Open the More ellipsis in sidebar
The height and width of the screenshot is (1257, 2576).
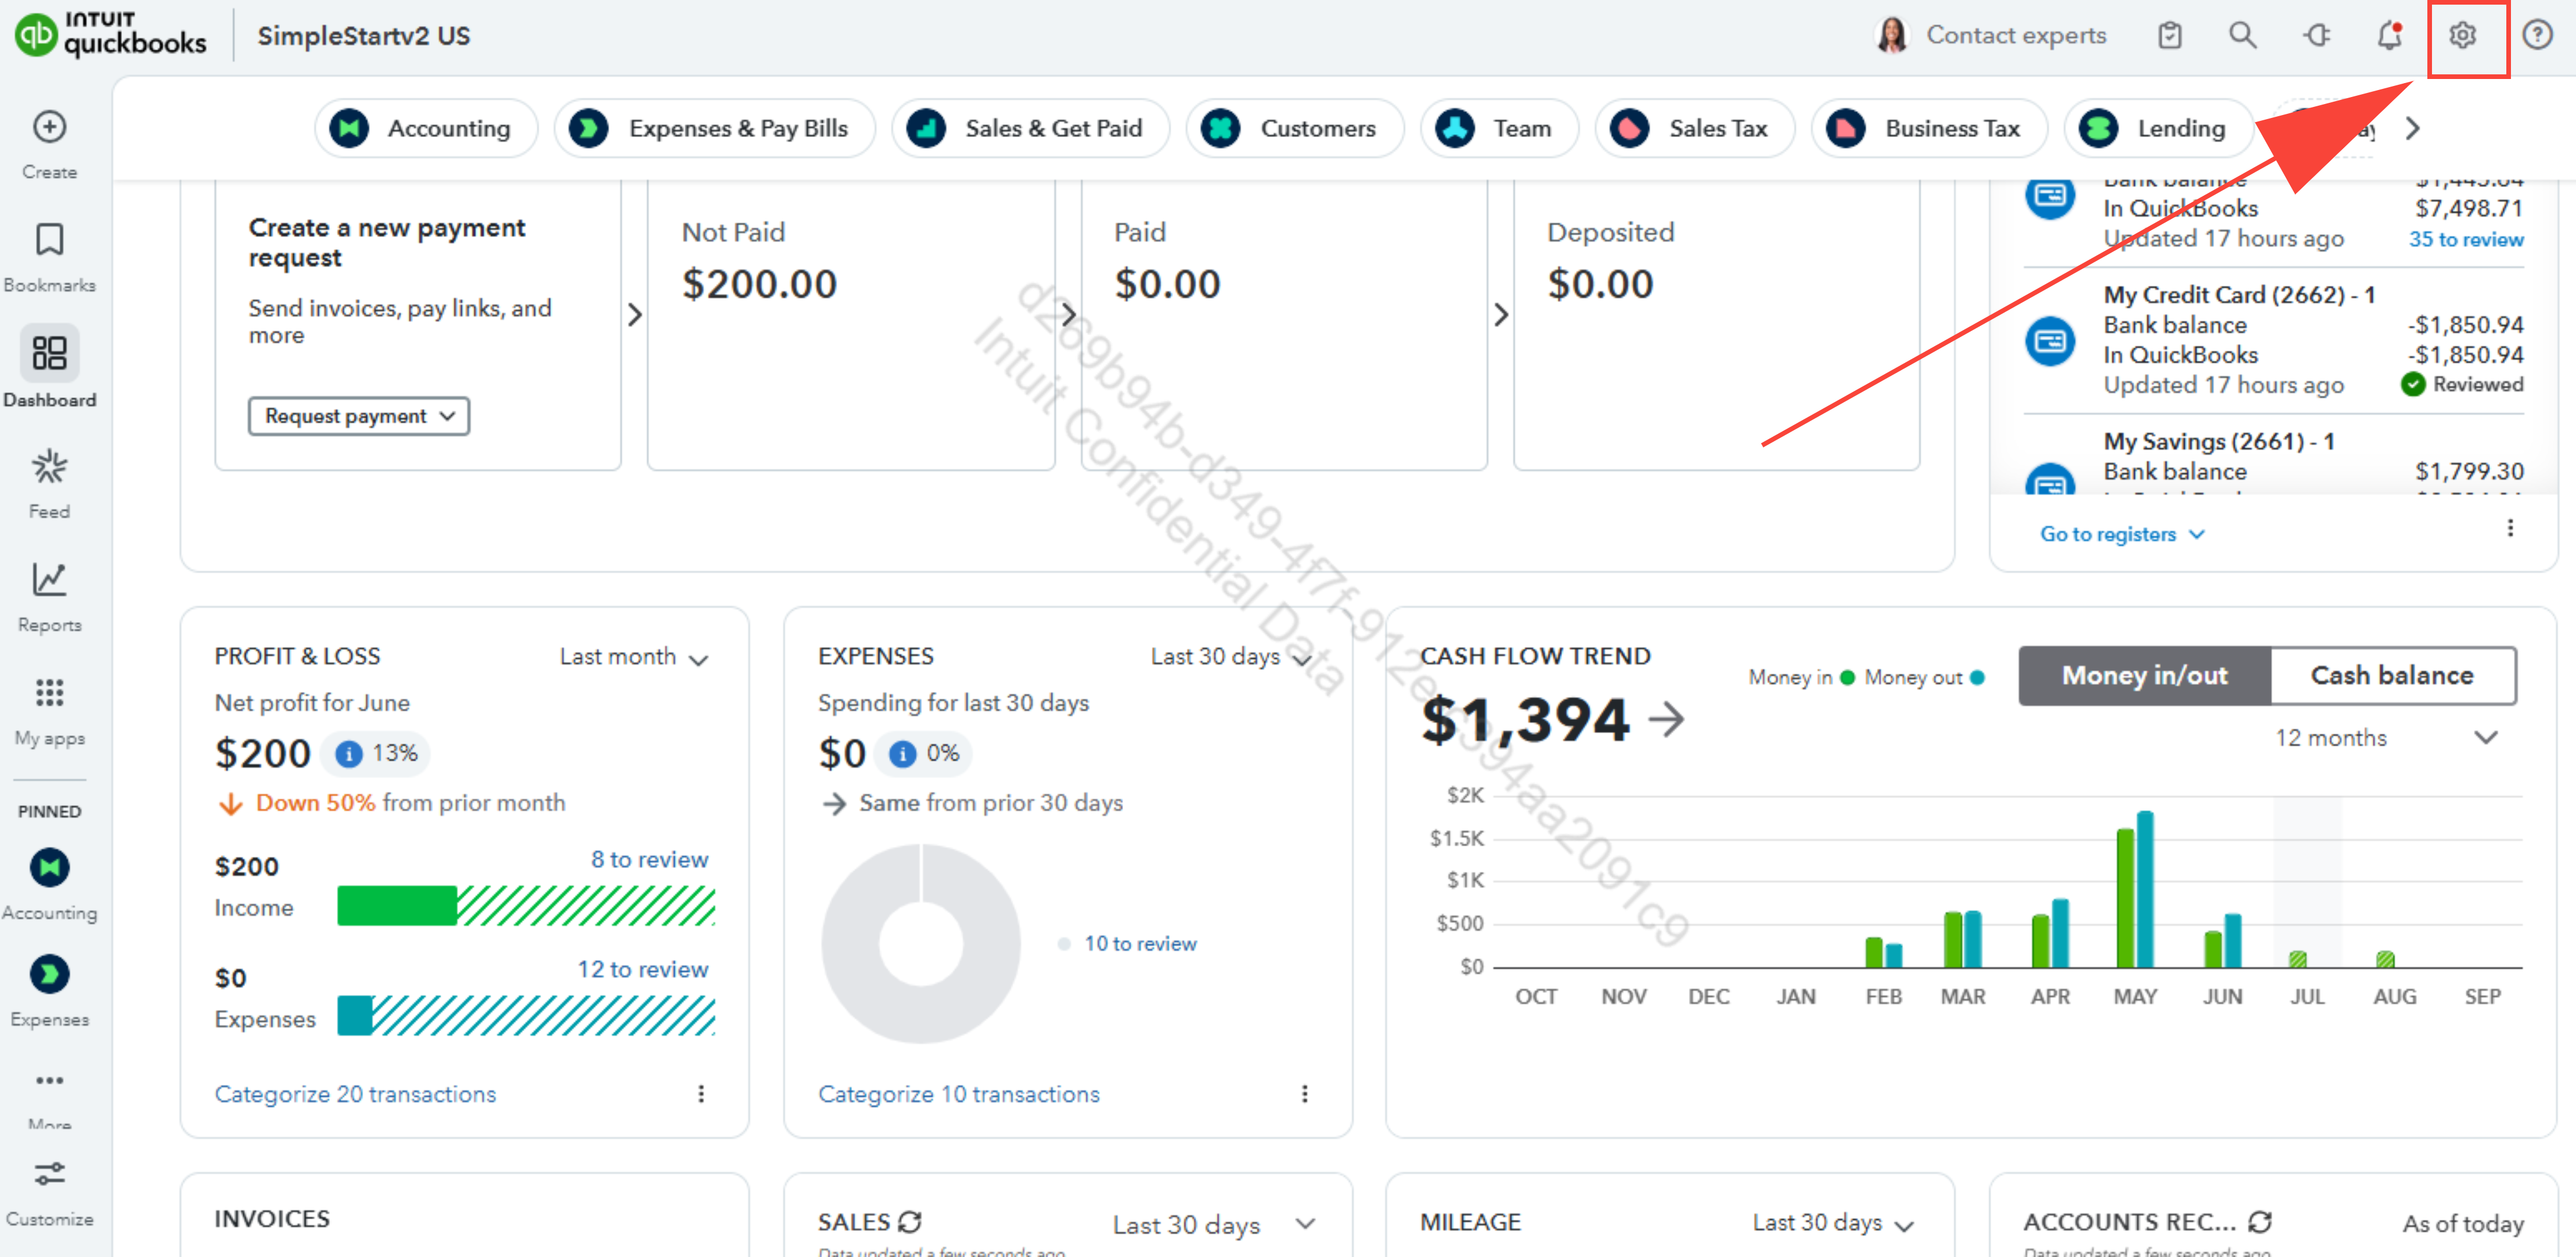point(49,1080)
